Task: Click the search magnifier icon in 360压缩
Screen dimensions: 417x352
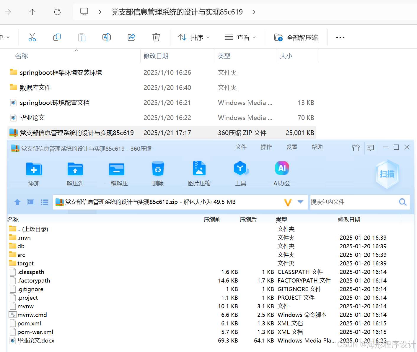Action: [403, 202]
